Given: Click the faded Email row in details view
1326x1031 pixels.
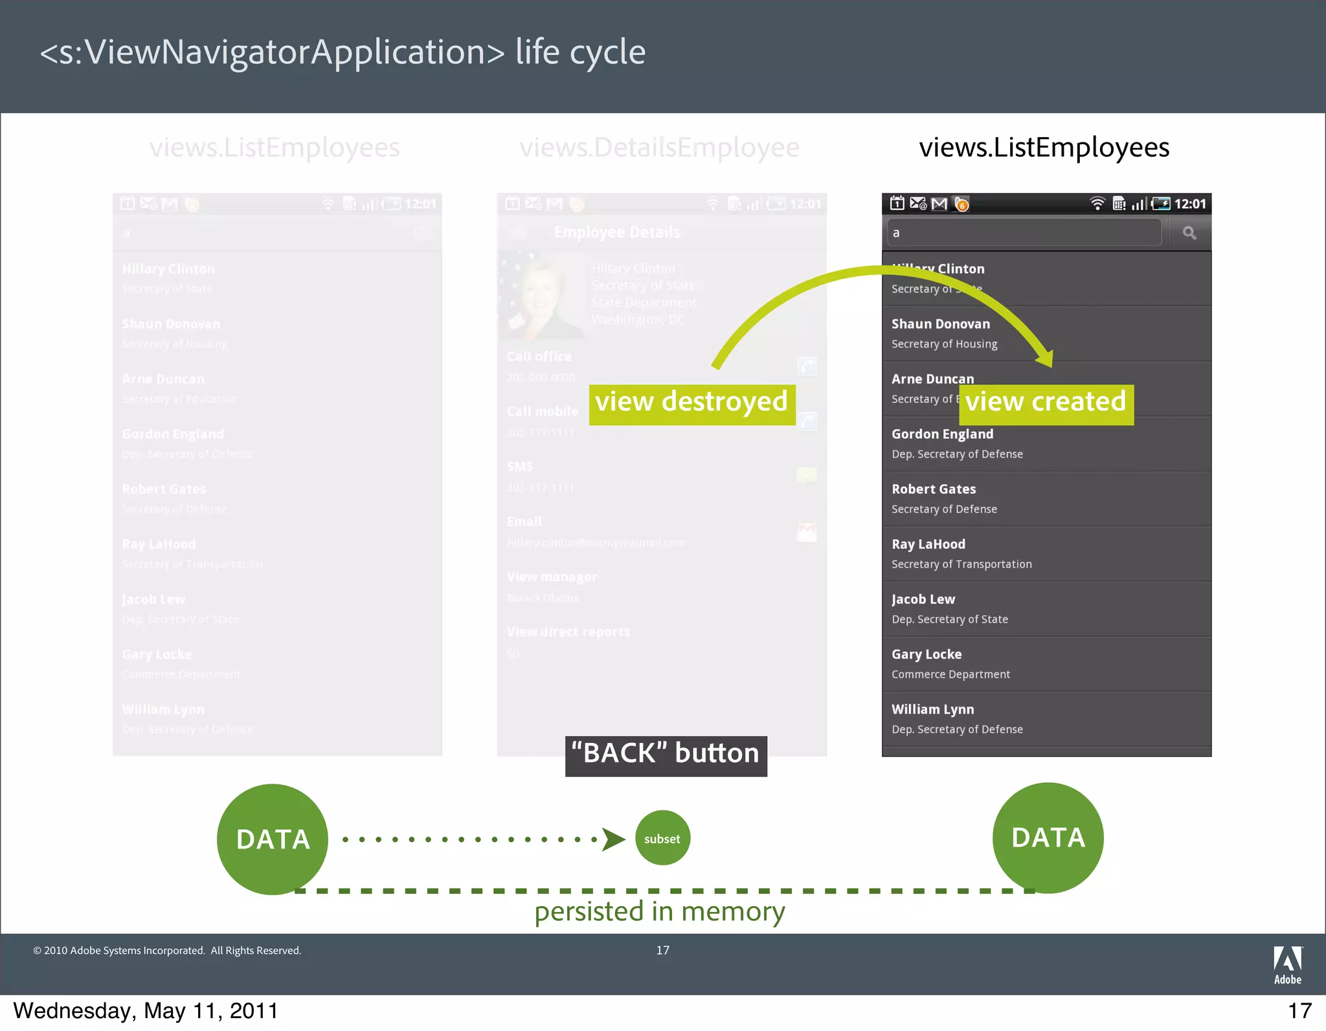Looking at the screenshot, I should point(662,531).
